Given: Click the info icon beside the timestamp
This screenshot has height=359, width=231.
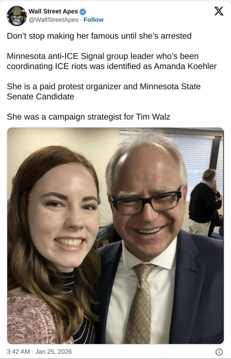Looking at the screenshot, I should point(219,351).
